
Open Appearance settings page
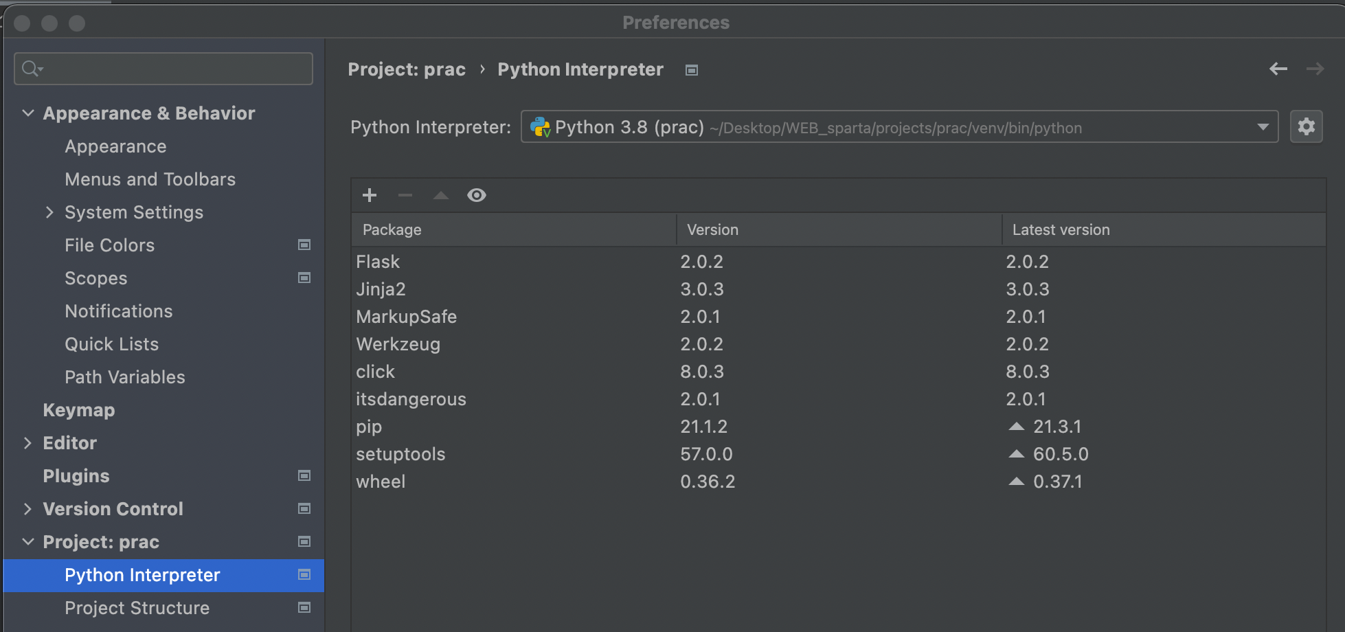coord(115,146)
